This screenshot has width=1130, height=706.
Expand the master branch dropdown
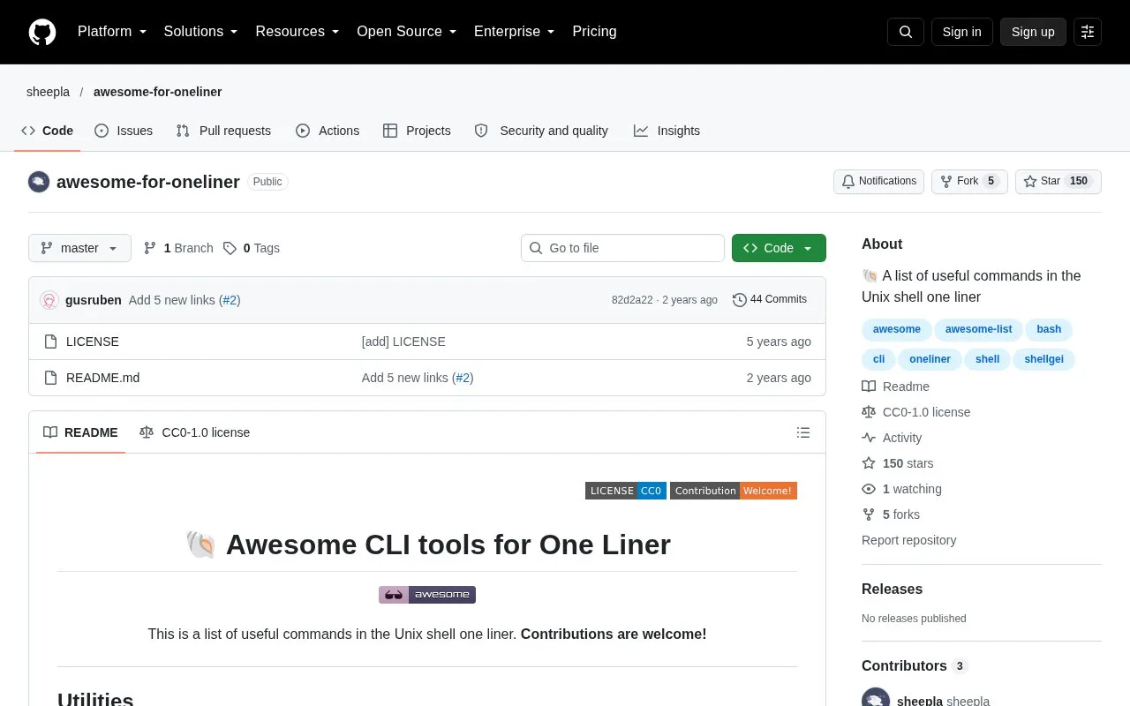pyautogui.click(x=79, y=248)
